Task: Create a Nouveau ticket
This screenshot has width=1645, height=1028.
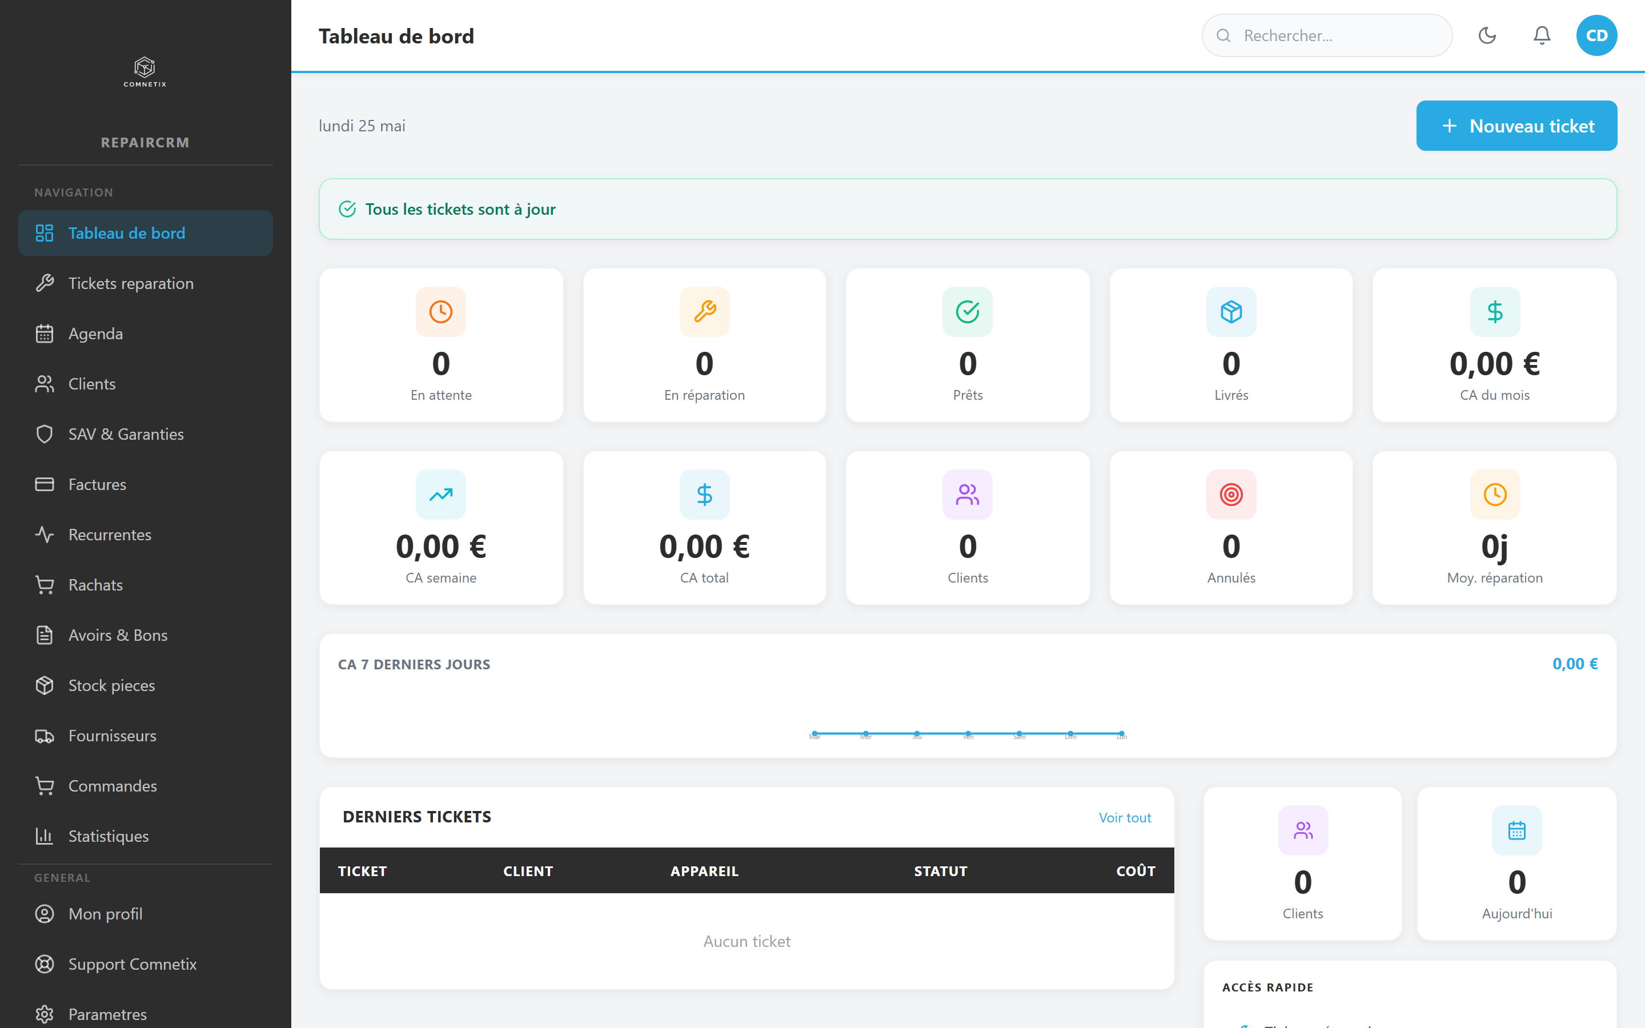Action: point(1516,126)
